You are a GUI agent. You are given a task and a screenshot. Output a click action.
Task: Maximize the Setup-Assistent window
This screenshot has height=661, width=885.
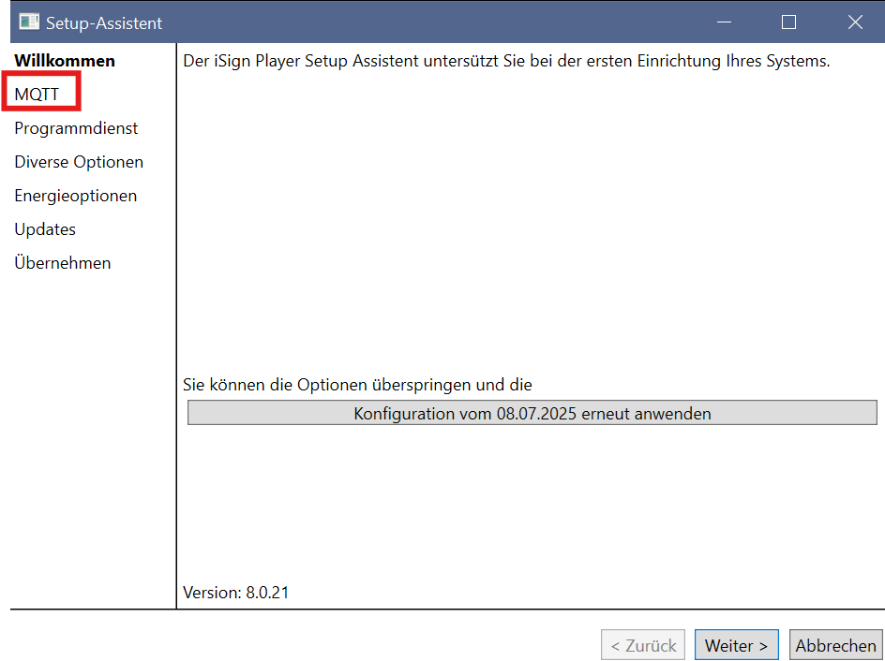(789, 22)
